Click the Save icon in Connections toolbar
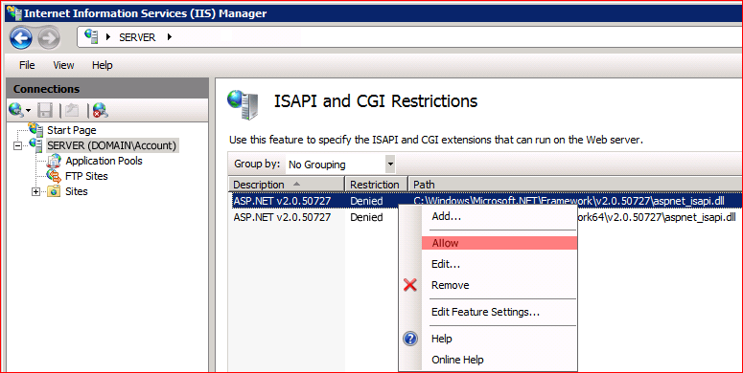 pyautogui.click(x=45, y=111)
